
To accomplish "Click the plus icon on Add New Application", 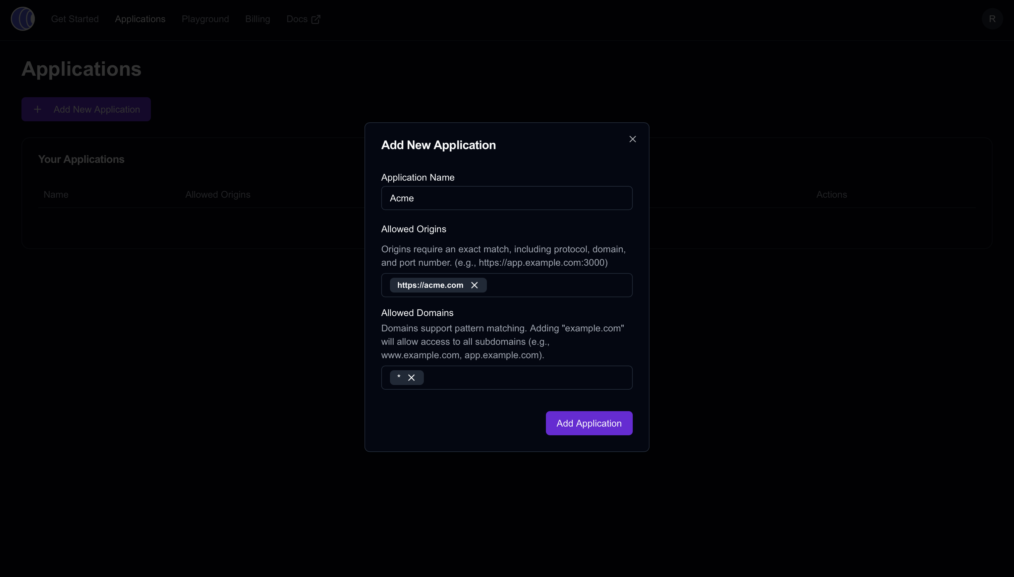I will coord(38,109).
